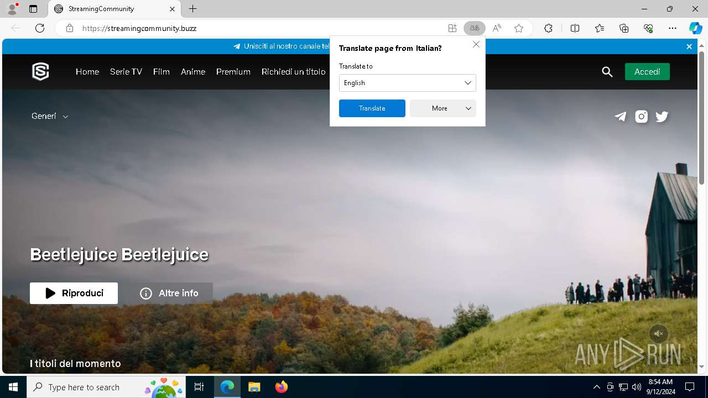The height and width of the screenshot is (398, 708).
Task: Open Tab actions menu icon
Action: click(33, 9)
